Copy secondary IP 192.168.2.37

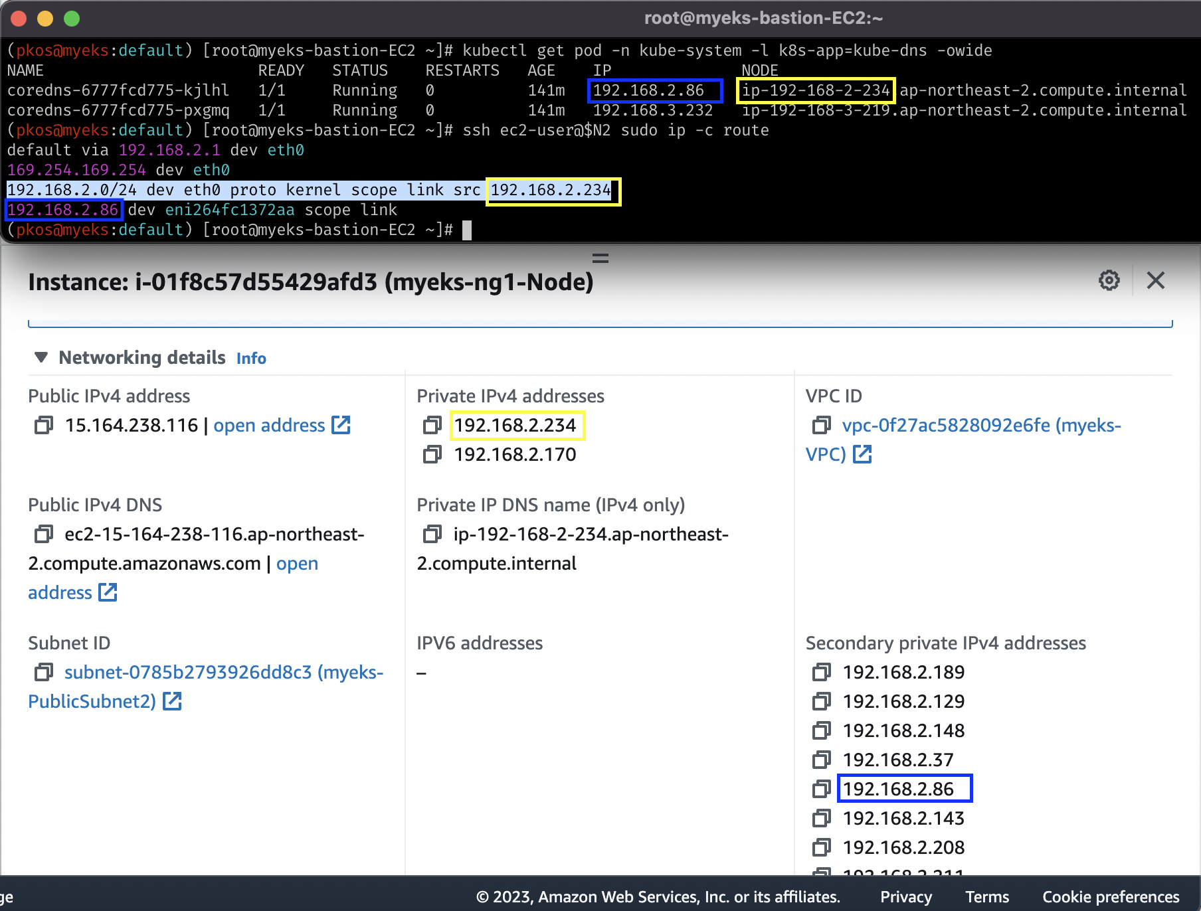tap(822, 760)
